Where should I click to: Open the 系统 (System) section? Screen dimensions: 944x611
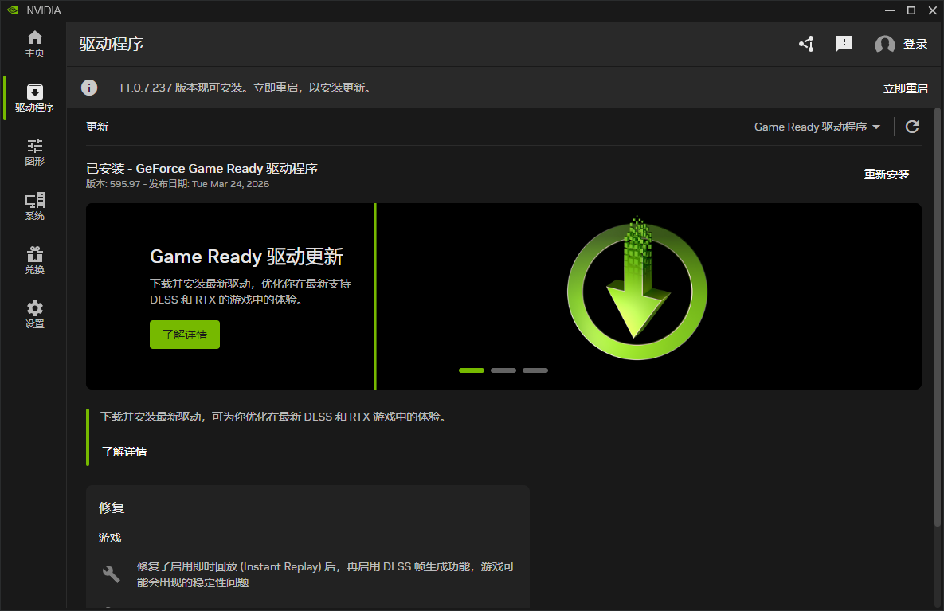pos(34,206)
